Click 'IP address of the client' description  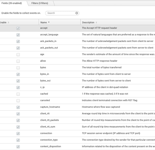tap(105, 87)
